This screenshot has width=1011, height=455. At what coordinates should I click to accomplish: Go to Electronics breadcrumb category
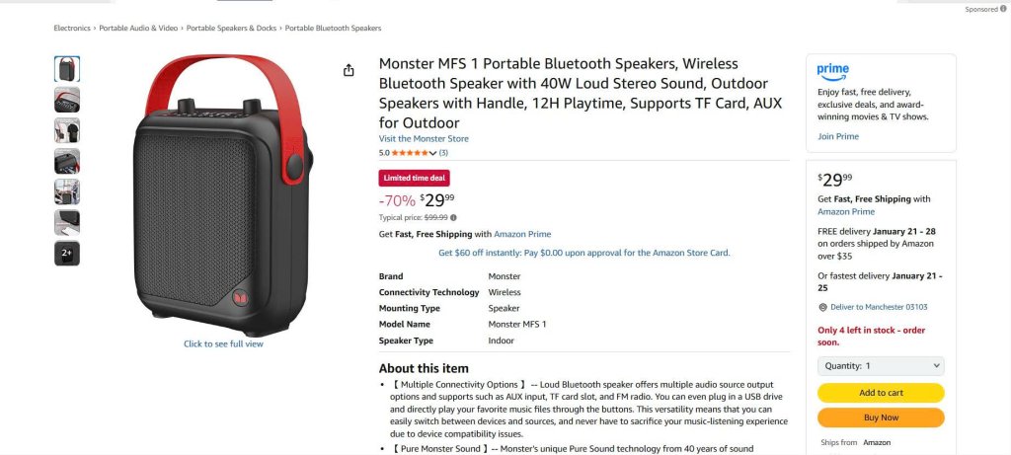[x=73, y=29]
